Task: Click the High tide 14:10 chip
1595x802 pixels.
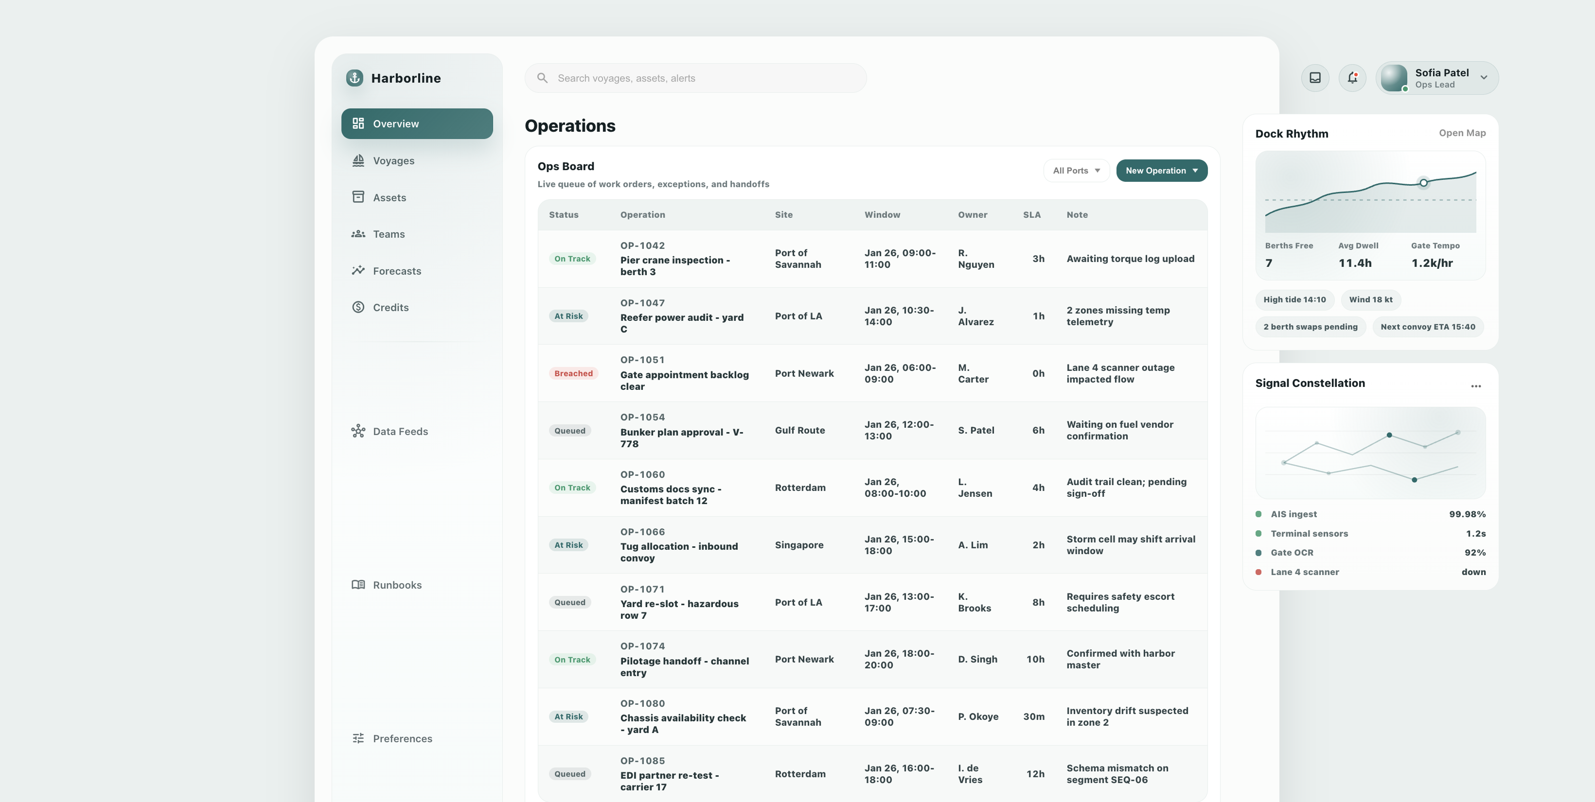Action: [x=1294, y=299]
